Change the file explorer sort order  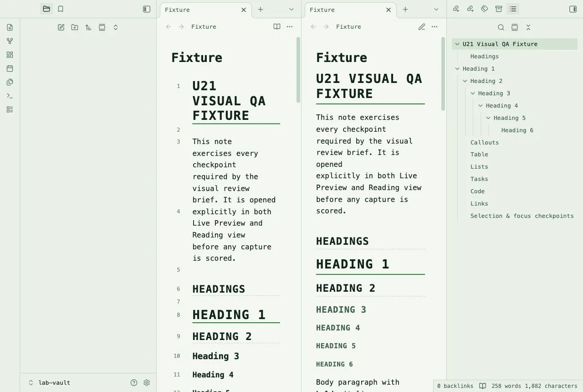[88, 27]
